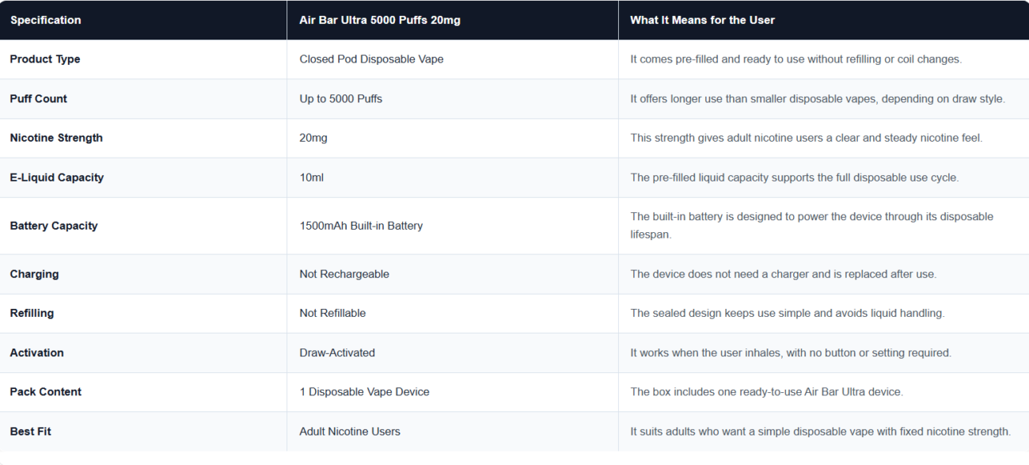Click the 'Specification' column header
Viewport: 1029px width, 465px height.
(x=45, y=20)
